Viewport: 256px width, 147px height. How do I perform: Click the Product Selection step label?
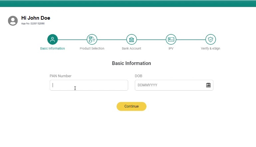pyautogui.click(x=92, y=48)
